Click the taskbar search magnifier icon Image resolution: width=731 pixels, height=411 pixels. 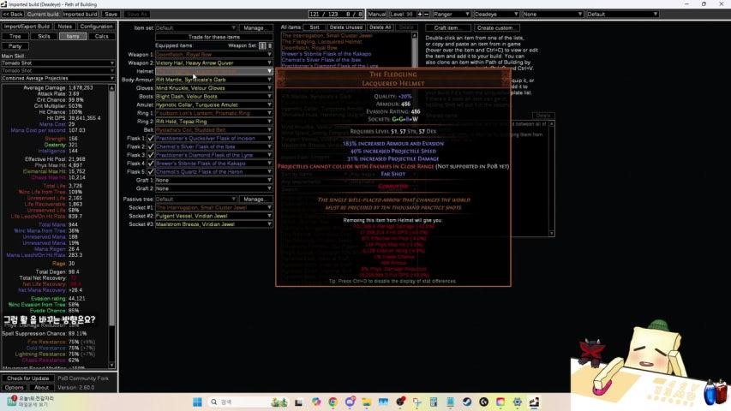pos(214,402)
